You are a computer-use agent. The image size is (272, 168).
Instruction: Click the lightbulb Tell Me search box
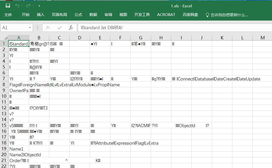[226, 15]
